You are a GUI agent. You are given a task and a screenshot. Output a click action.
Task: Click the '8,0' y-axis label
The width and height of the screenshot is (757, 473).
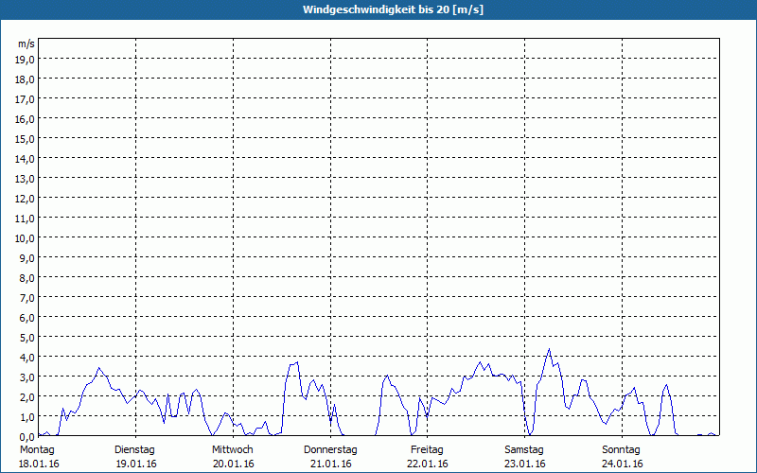click(27, 278)
